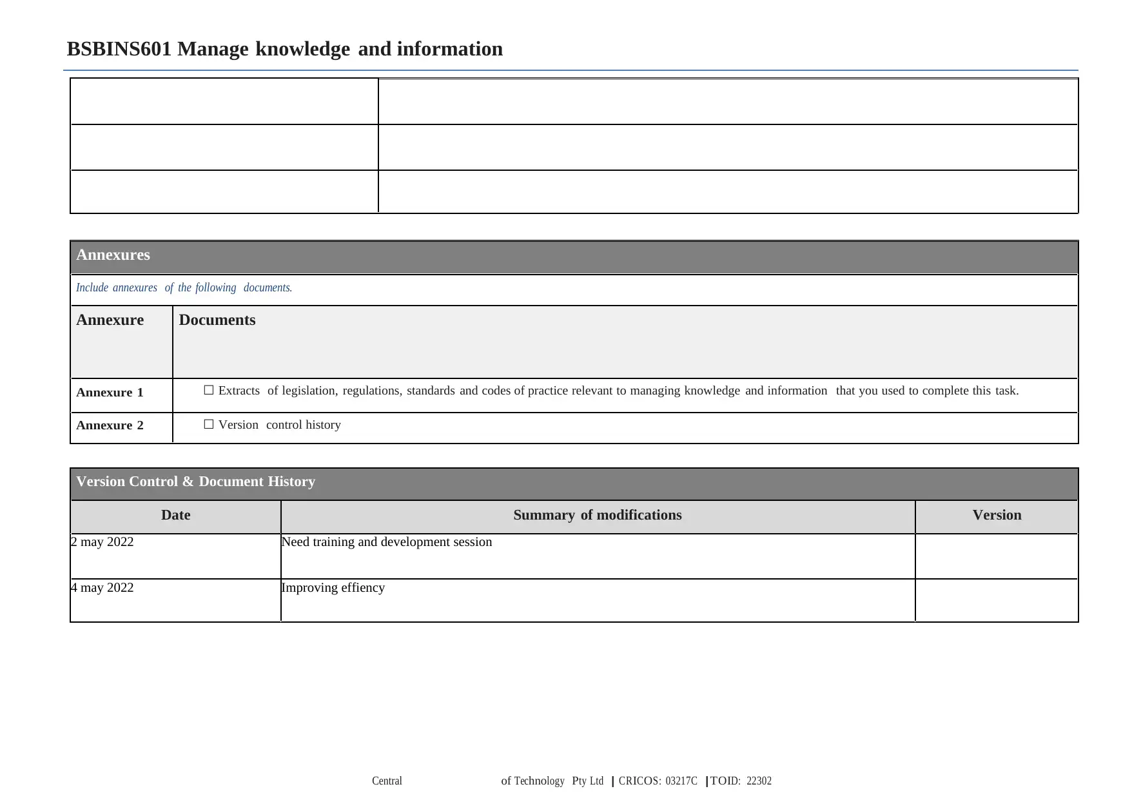This screenshot has height=800, width=1132.
Task: Click the heading 'BSBINS601 Manage knowledge and information'
Action: click(x=285, y=49)
